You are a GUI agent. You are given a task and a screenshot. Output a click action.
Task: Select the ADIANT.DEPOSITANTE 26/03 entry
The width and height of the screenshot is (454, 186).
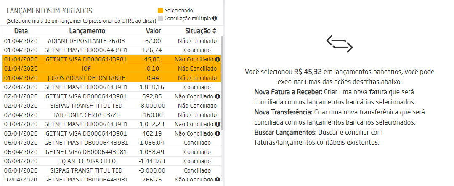click(87, 41)
